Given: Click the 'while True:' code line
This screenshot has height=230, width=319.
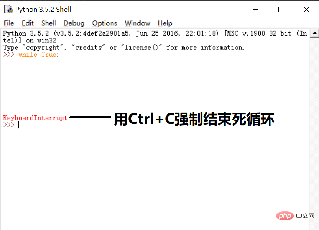Looking at the screenshot, I should click(39, 55).
